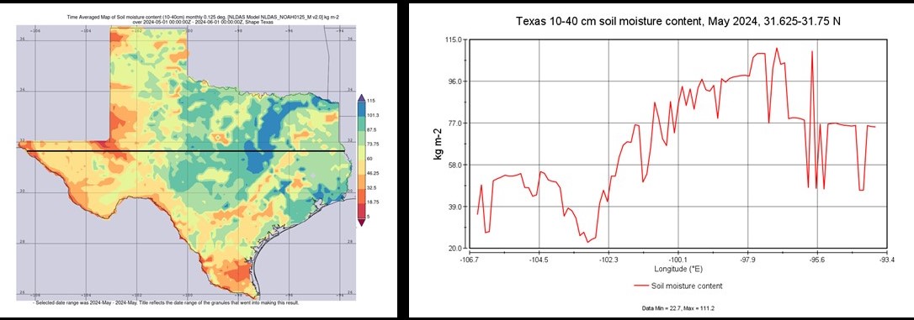Select the chart title Texas 10-40 cm soil moisture
Image resolution: width=914 pixels, height=320 pixels.
click(x=678, y=22)
